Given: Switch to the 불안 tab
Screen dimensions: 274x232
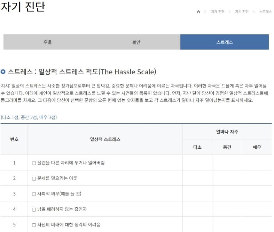Looking at the screenshot, I should (x=136, y=42).
